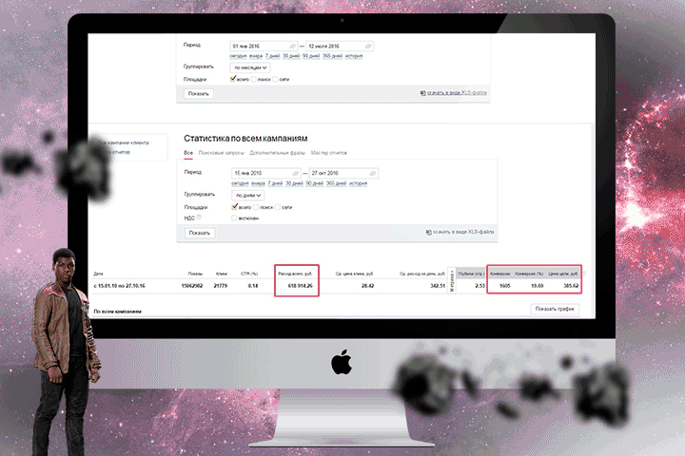Focus the 01 янв 2016 start date field
This screenshot has height=456, width=685.
coord(264,47)
